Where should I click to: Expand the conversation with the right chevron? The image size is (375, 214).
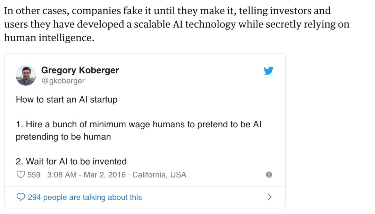coord(269,197)
